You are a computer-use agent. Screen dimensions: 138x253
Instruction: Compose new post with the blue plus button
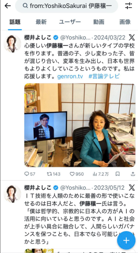click(x=126, y=240)
